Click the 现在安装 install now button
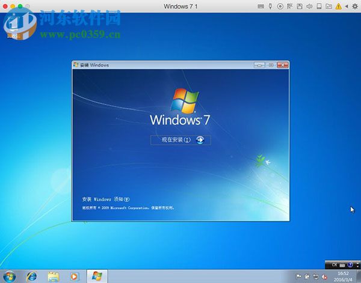The image size is (361, 283). pos(180,140)
